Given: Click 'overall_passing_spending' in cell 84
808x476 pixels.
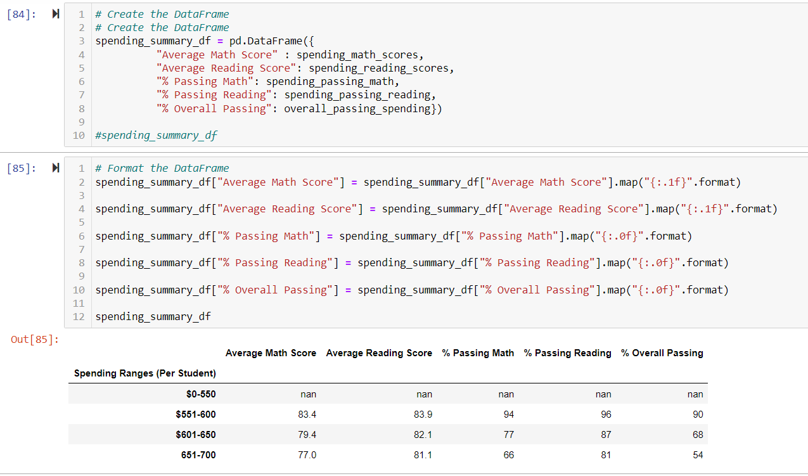Looking at the screenshot, I should (357, 108).
